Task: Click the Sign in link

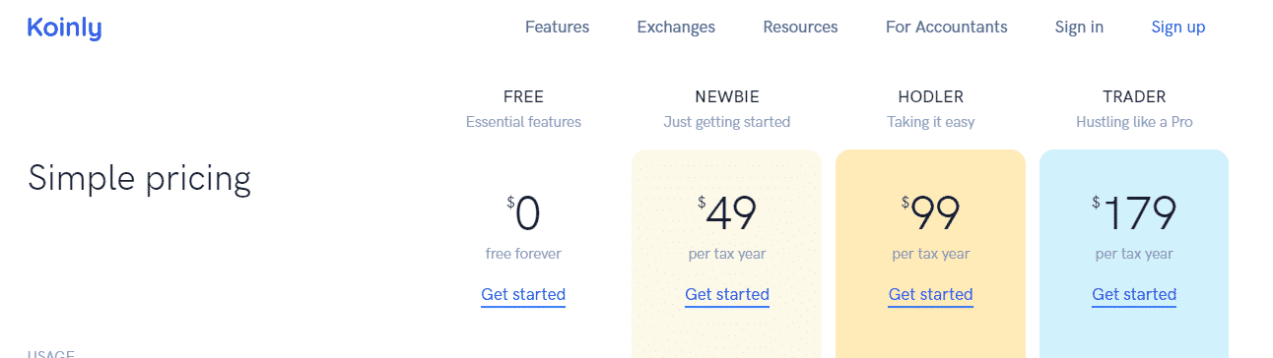Action: point(1079,27)
